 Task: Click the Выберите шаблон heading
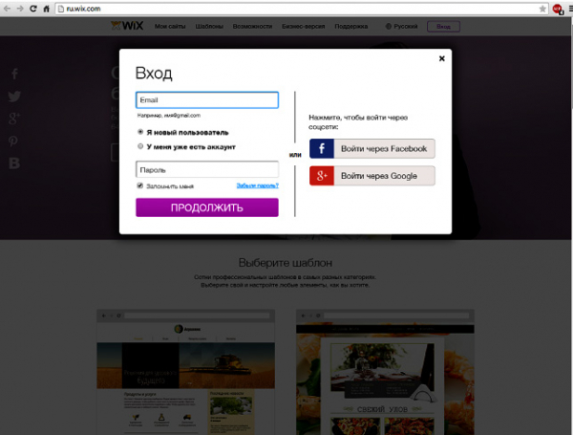pos(286,263)
